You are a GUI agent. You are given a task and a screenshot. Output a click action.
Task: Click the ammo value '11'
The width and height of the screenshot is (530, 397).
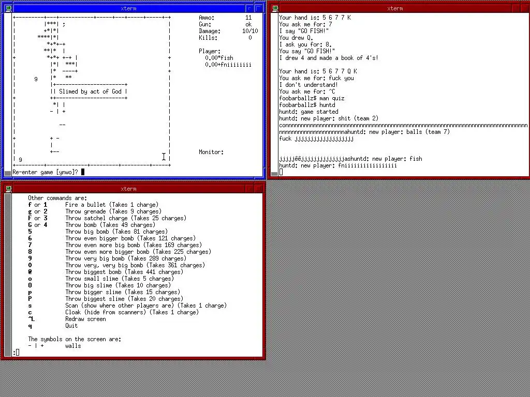click(x=248, y=18)
